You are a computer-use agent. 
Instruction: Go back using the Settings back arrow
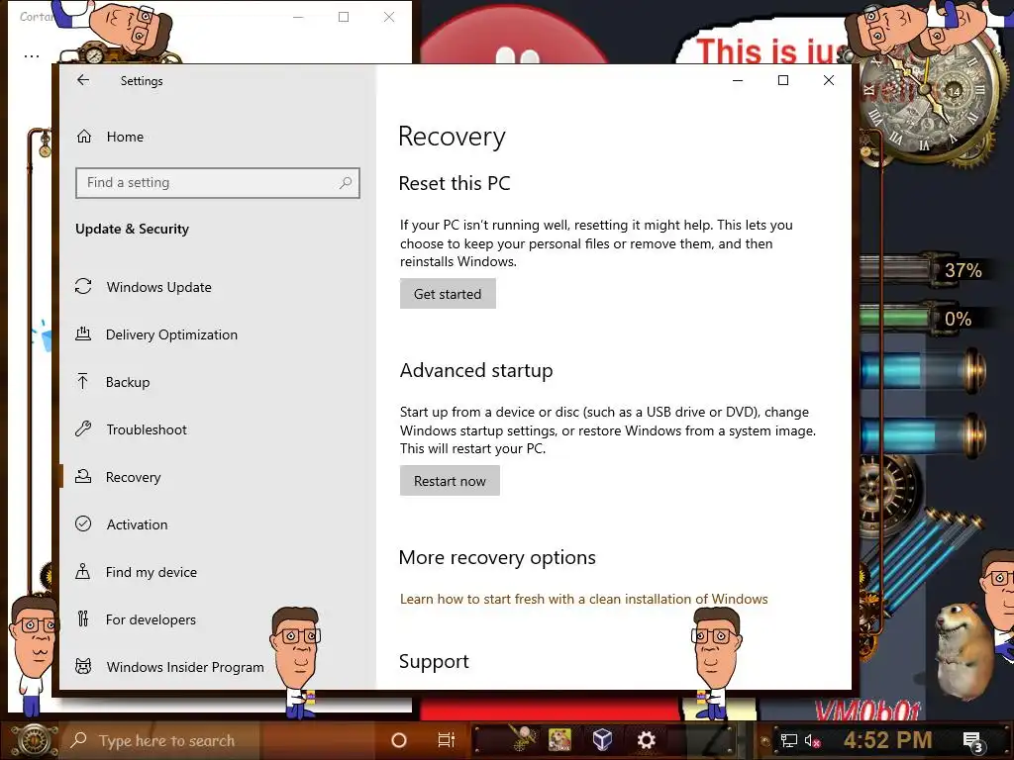coord(83,80)
